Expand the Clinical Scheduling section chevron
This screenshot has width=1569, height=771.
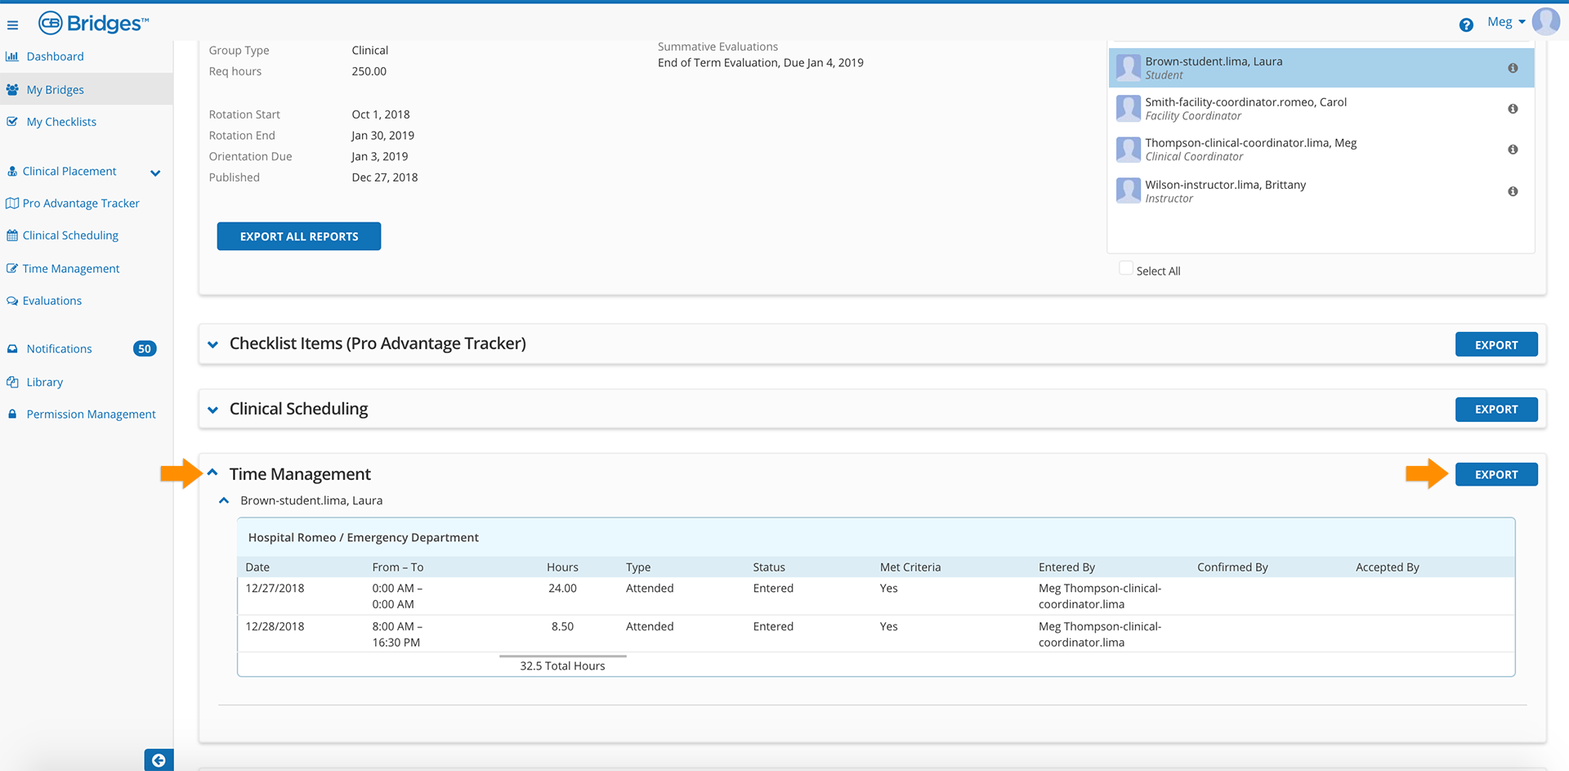coord(213,410)
